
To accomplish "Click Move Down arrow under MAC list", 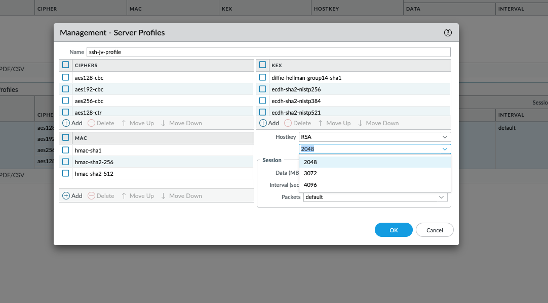I will tap(164, 196).
